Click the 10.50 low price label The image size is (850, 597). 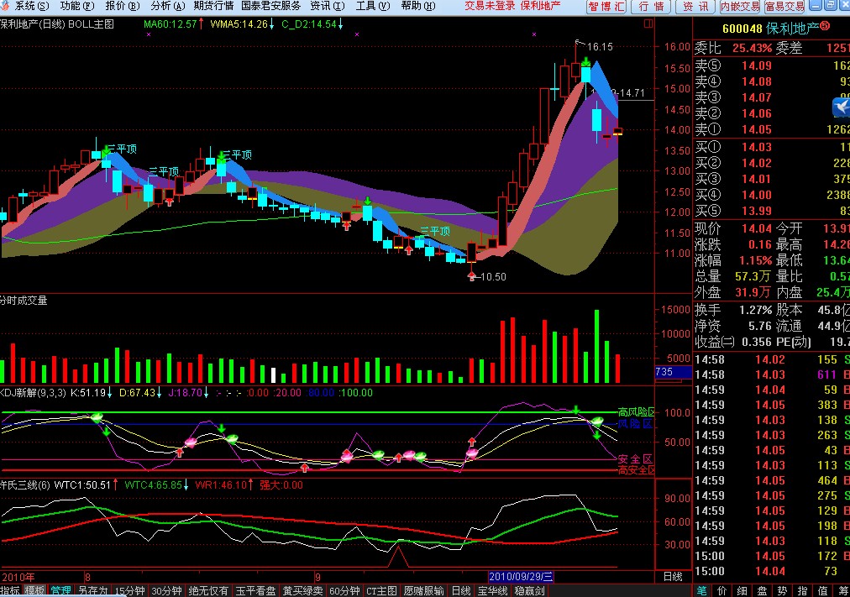(493, 277)
